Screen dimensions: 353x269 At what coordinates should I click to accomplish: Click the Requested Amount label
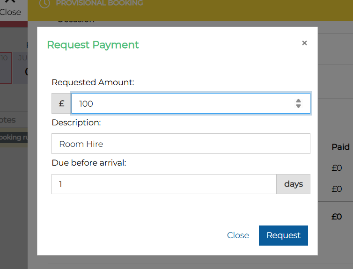pos(93,82)
